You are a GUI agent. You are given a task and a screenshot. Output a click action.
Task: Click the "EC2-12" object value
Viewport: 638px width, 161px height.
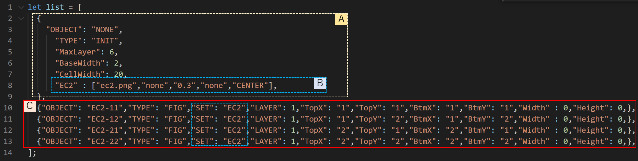point(105,119)
